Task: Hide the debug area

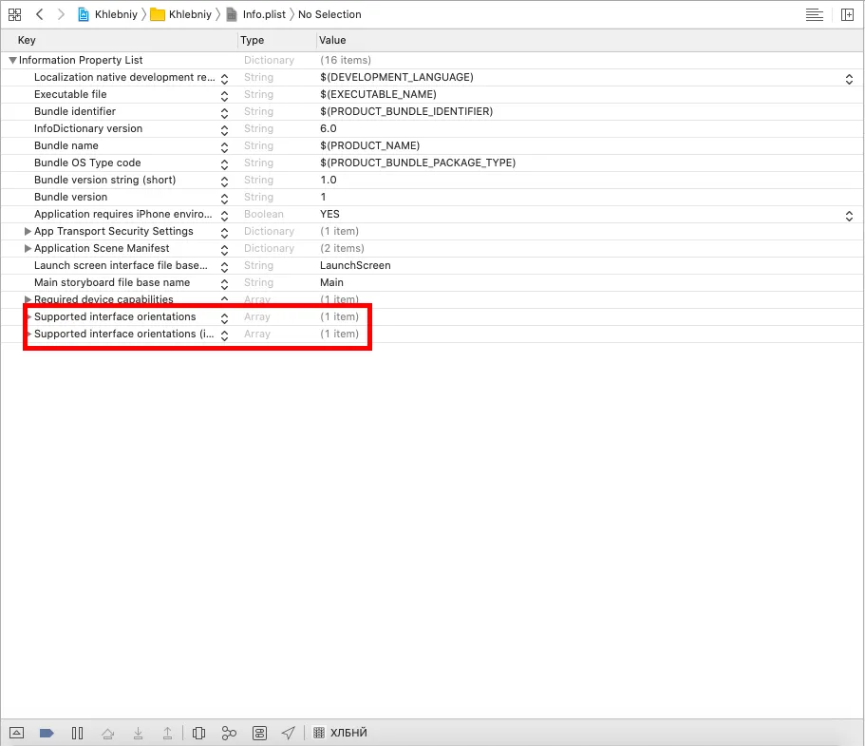Action: (x=16, y=733)
